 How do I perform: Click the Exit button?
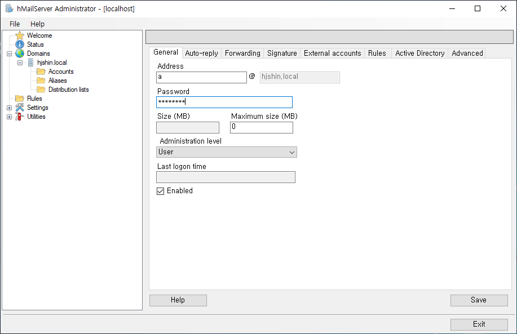[x=479, y=324]
